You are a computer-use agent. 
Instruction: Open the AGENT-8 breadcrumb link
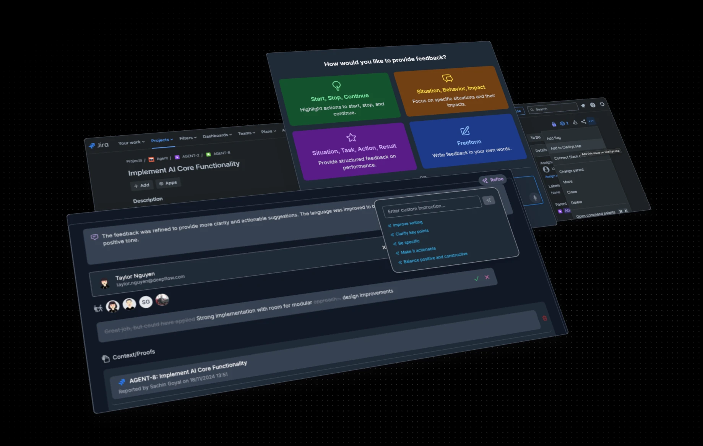[222, 153]
